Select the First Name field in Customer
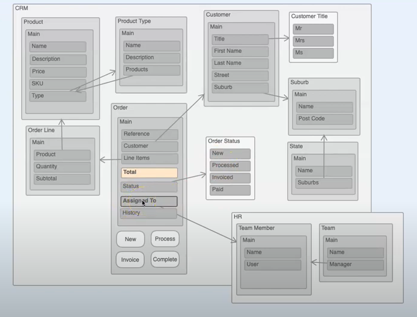 pos(240,52)
